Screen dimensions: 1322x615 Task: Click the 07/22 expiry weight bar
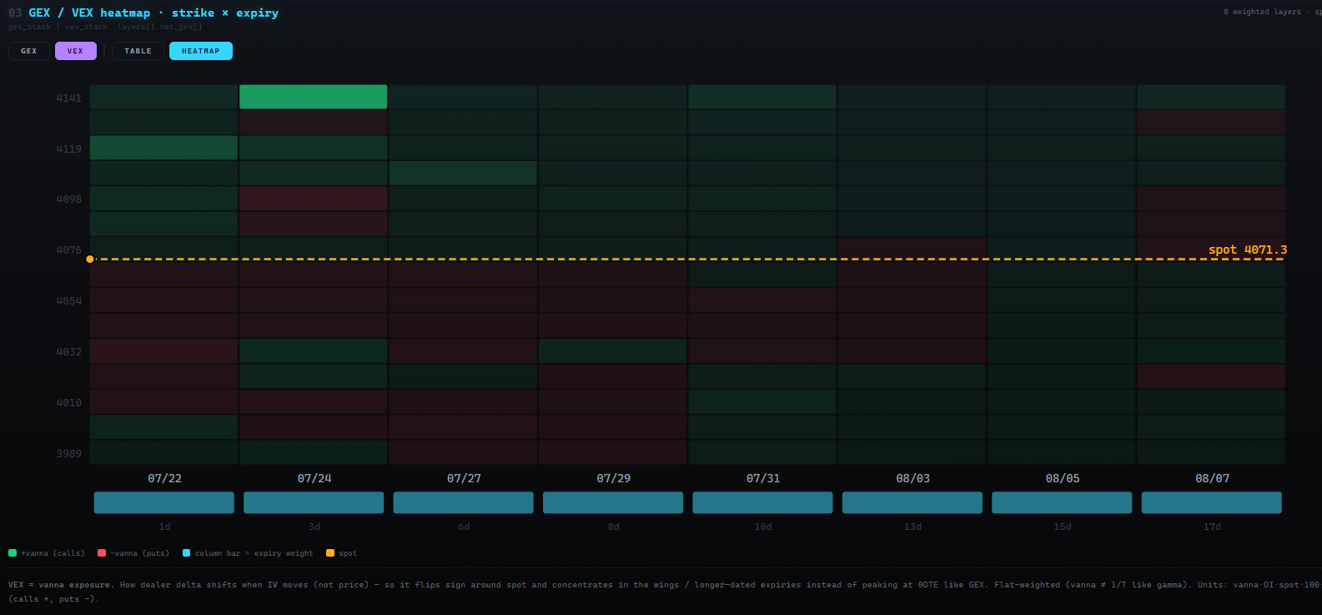[x=164, y=502]
